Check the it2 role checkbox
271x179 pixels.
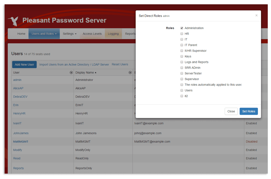pos(182,96)
